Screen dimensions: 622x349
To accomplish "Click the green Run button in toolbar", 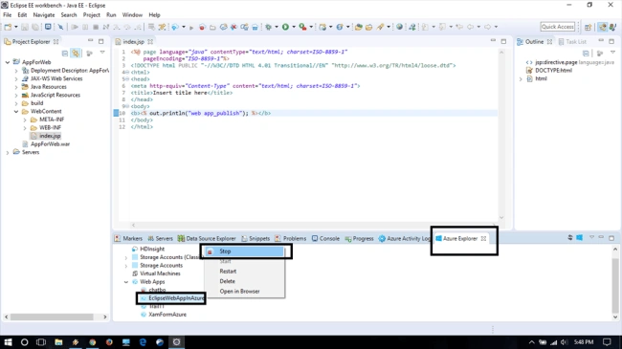I will click(x=285, y=27).
